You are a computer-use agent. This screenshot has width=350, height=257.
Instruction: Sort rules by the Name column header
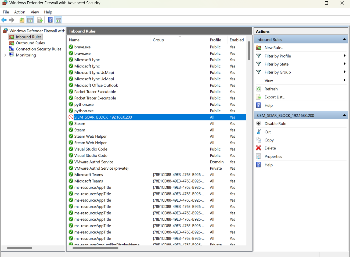click(109, 40)
